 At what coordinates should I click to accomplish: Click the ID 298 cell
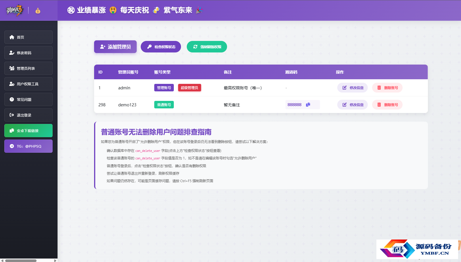[x=102, y=105]
